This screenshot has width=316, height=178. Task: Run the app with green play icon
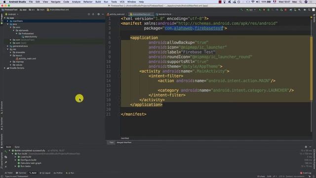pyautogui.click(x=260, y=10)
